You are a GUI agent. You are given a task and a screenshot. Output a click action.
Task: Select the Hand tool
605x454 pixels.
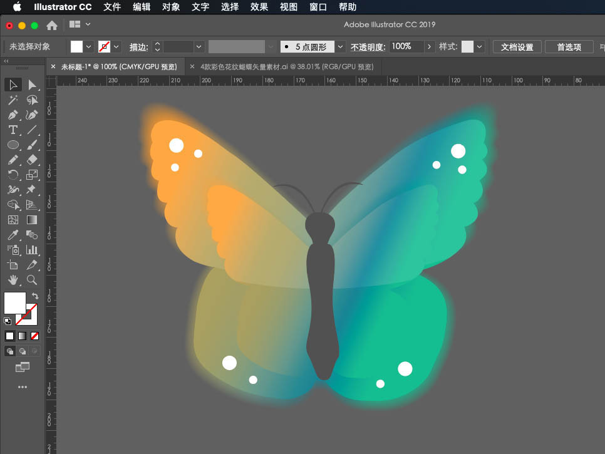click(13, 280)
